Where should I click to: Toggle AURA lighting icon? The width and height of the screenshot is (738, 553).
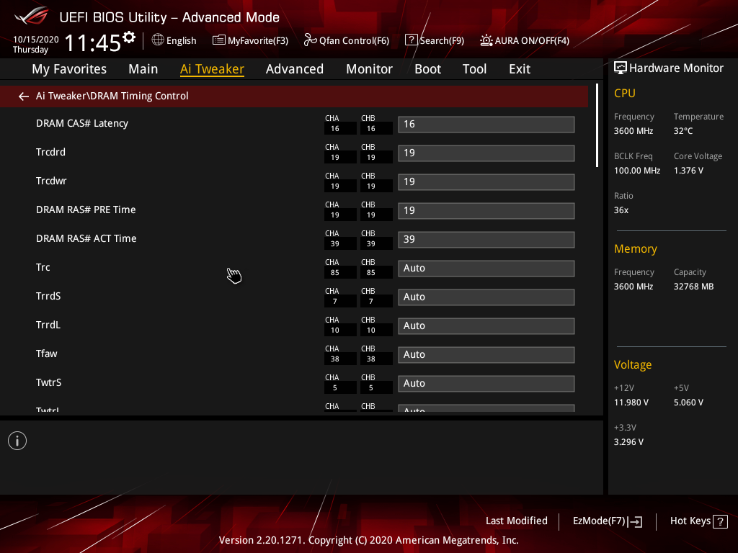486,40
